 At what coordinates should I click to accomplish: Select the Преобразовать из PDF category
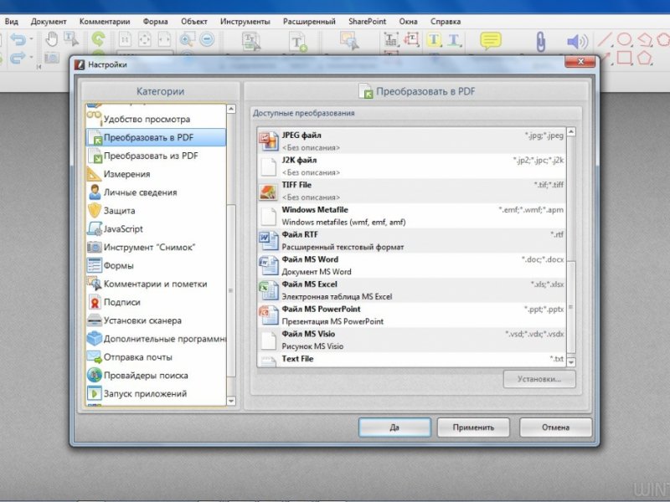pos(156,156)
